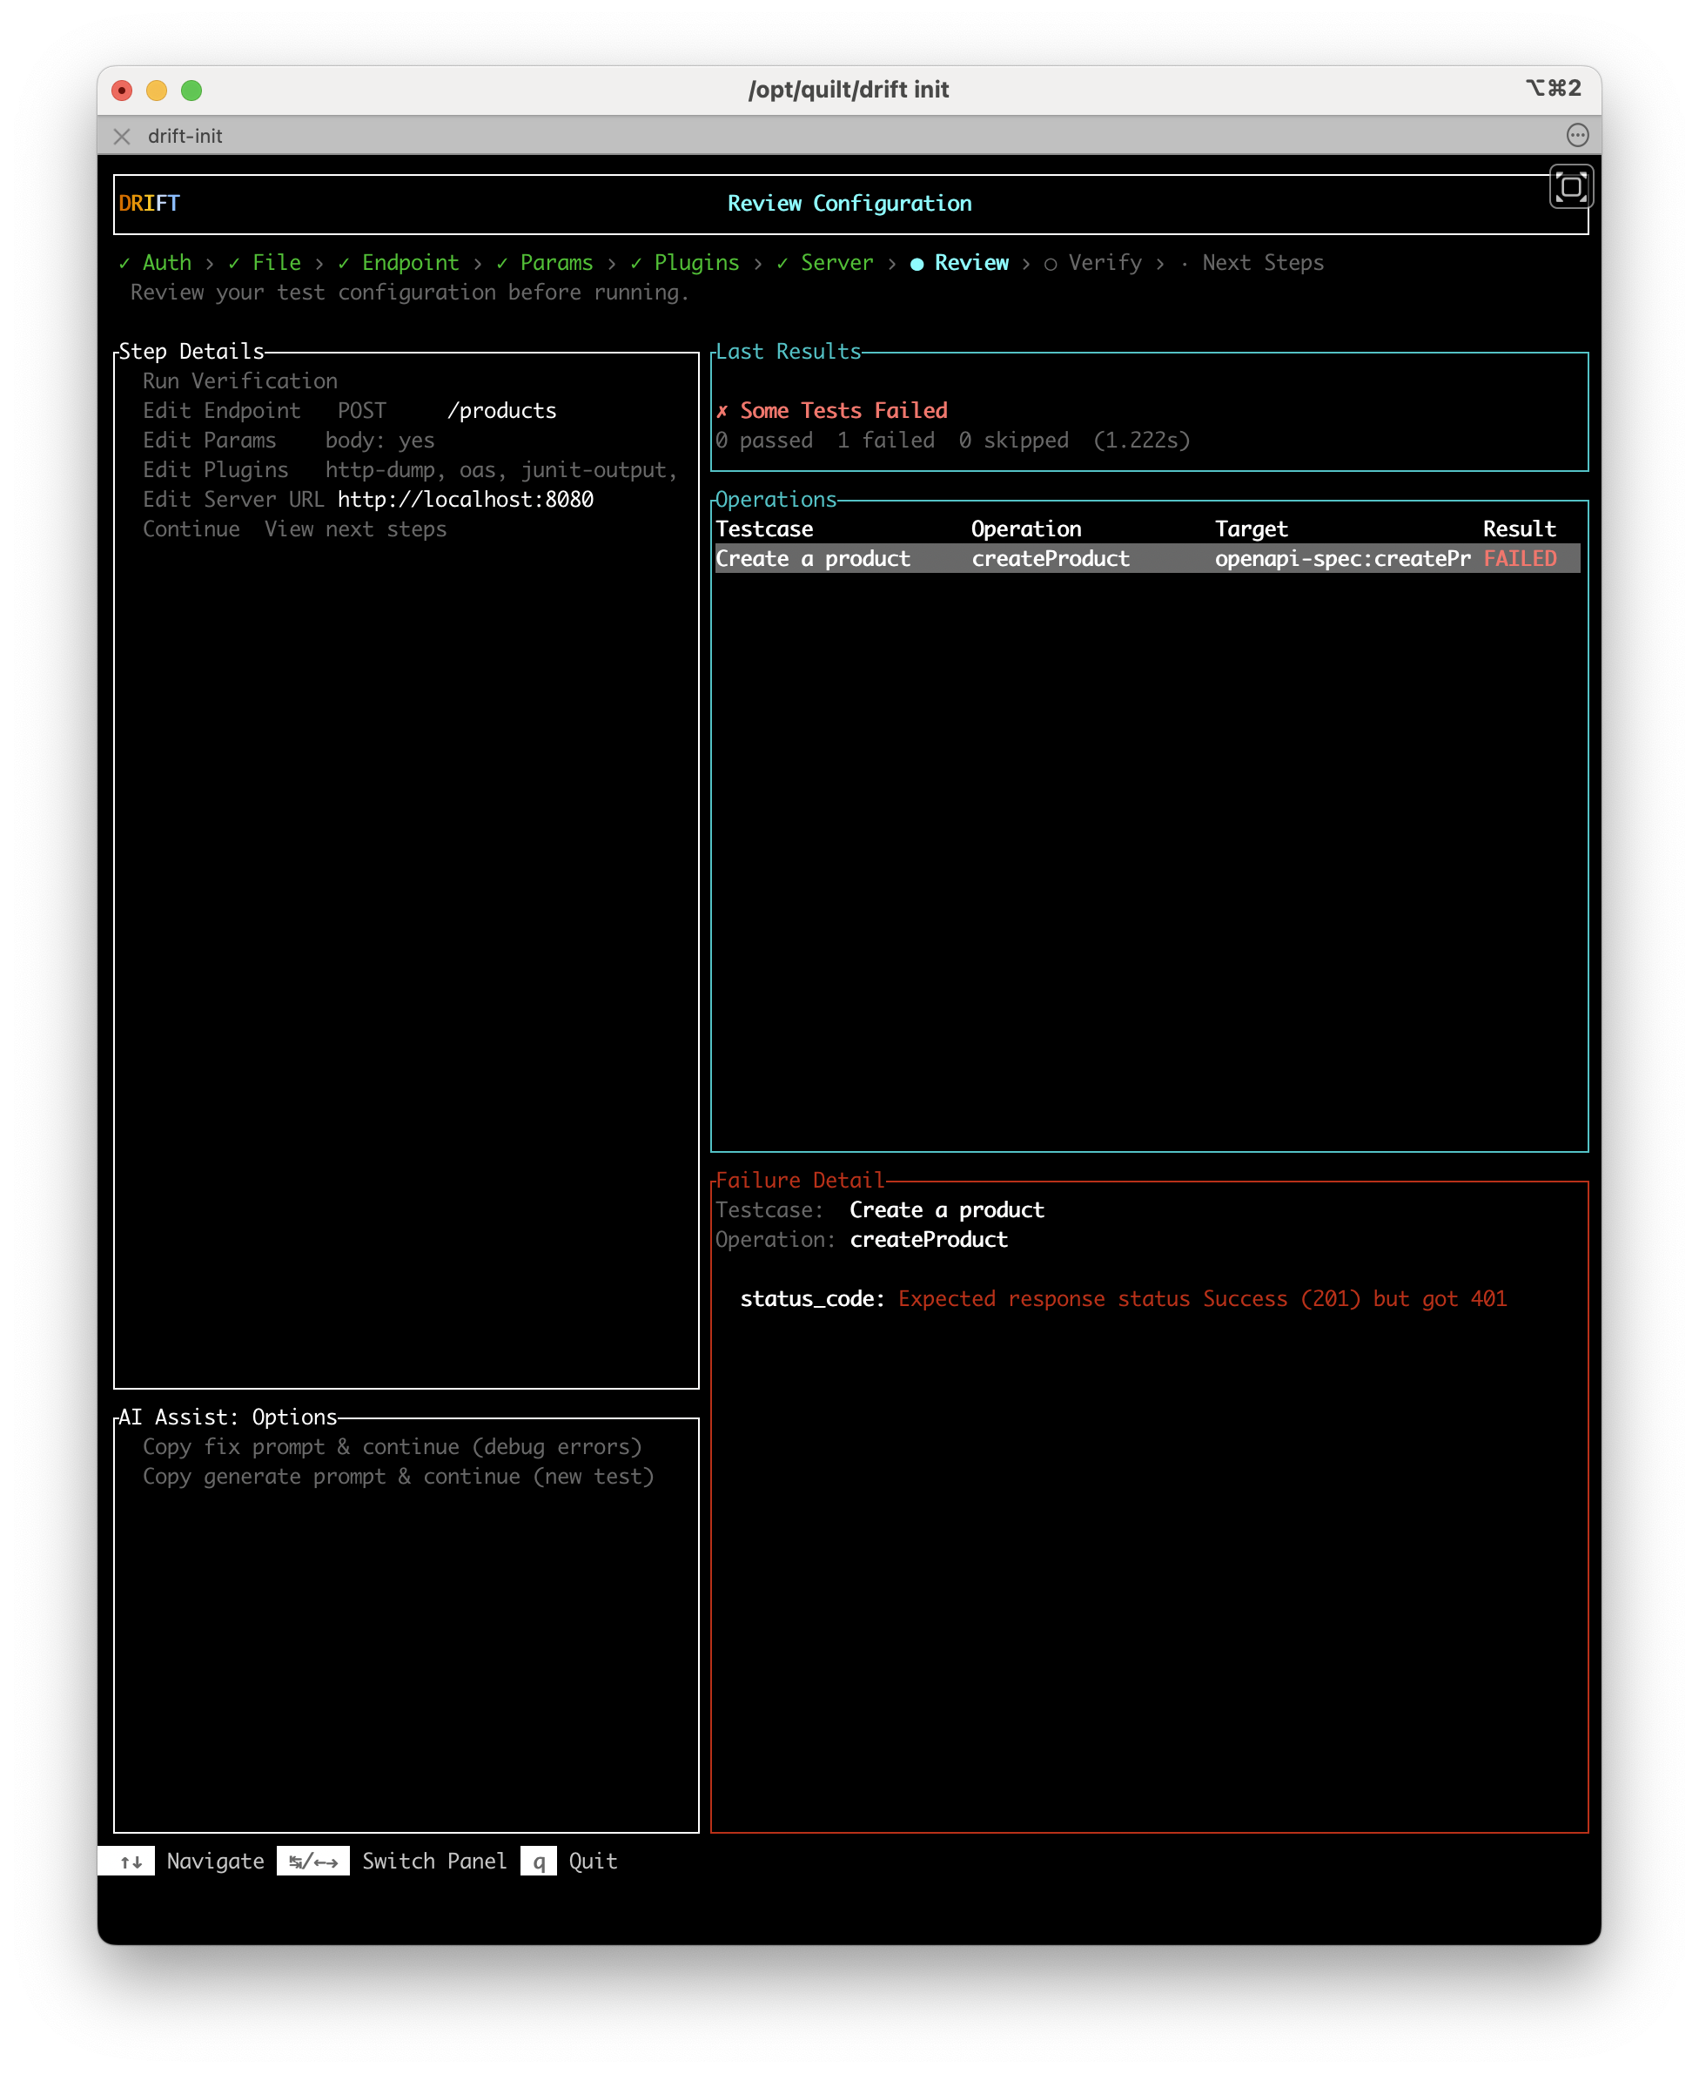The image size is (1699, 2074).
Task: Click the q Quit key hint icon
Action: pos(538,1861)
